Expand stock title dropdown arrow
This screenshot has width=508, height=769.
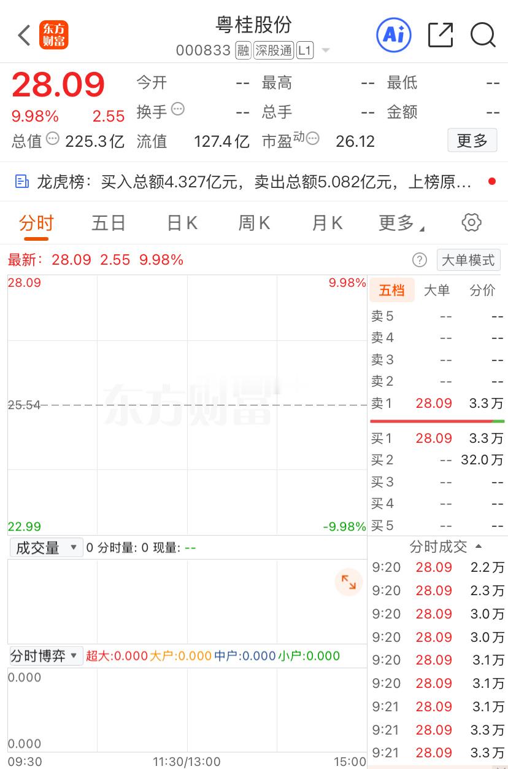point(326,50)
